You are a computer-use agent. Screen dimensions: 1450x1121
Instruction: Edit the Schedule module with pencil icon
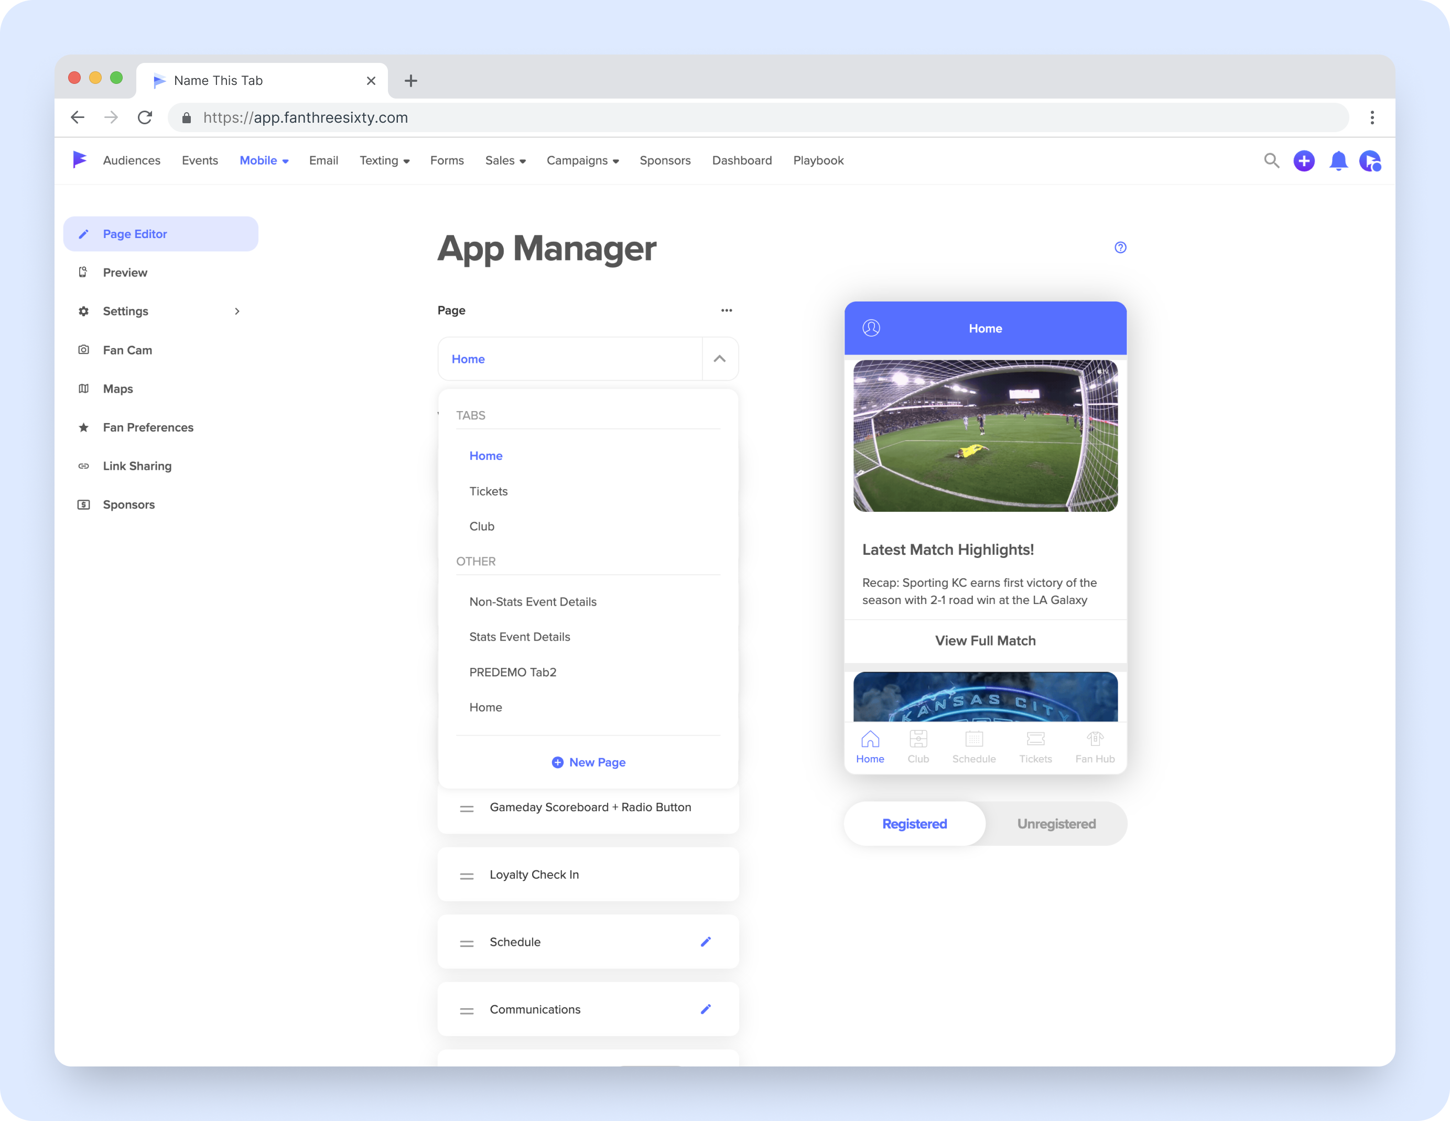point(706,942)
